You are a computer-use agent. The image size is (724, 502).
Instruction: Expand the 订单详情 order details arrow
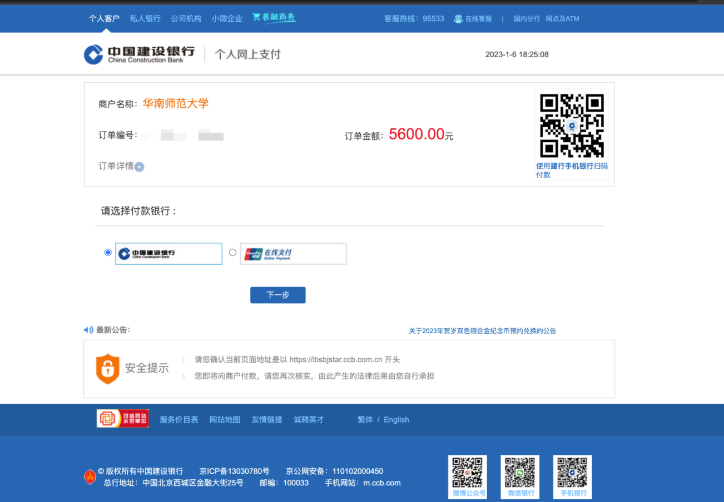pyautogui.click(x=140, y=167)
